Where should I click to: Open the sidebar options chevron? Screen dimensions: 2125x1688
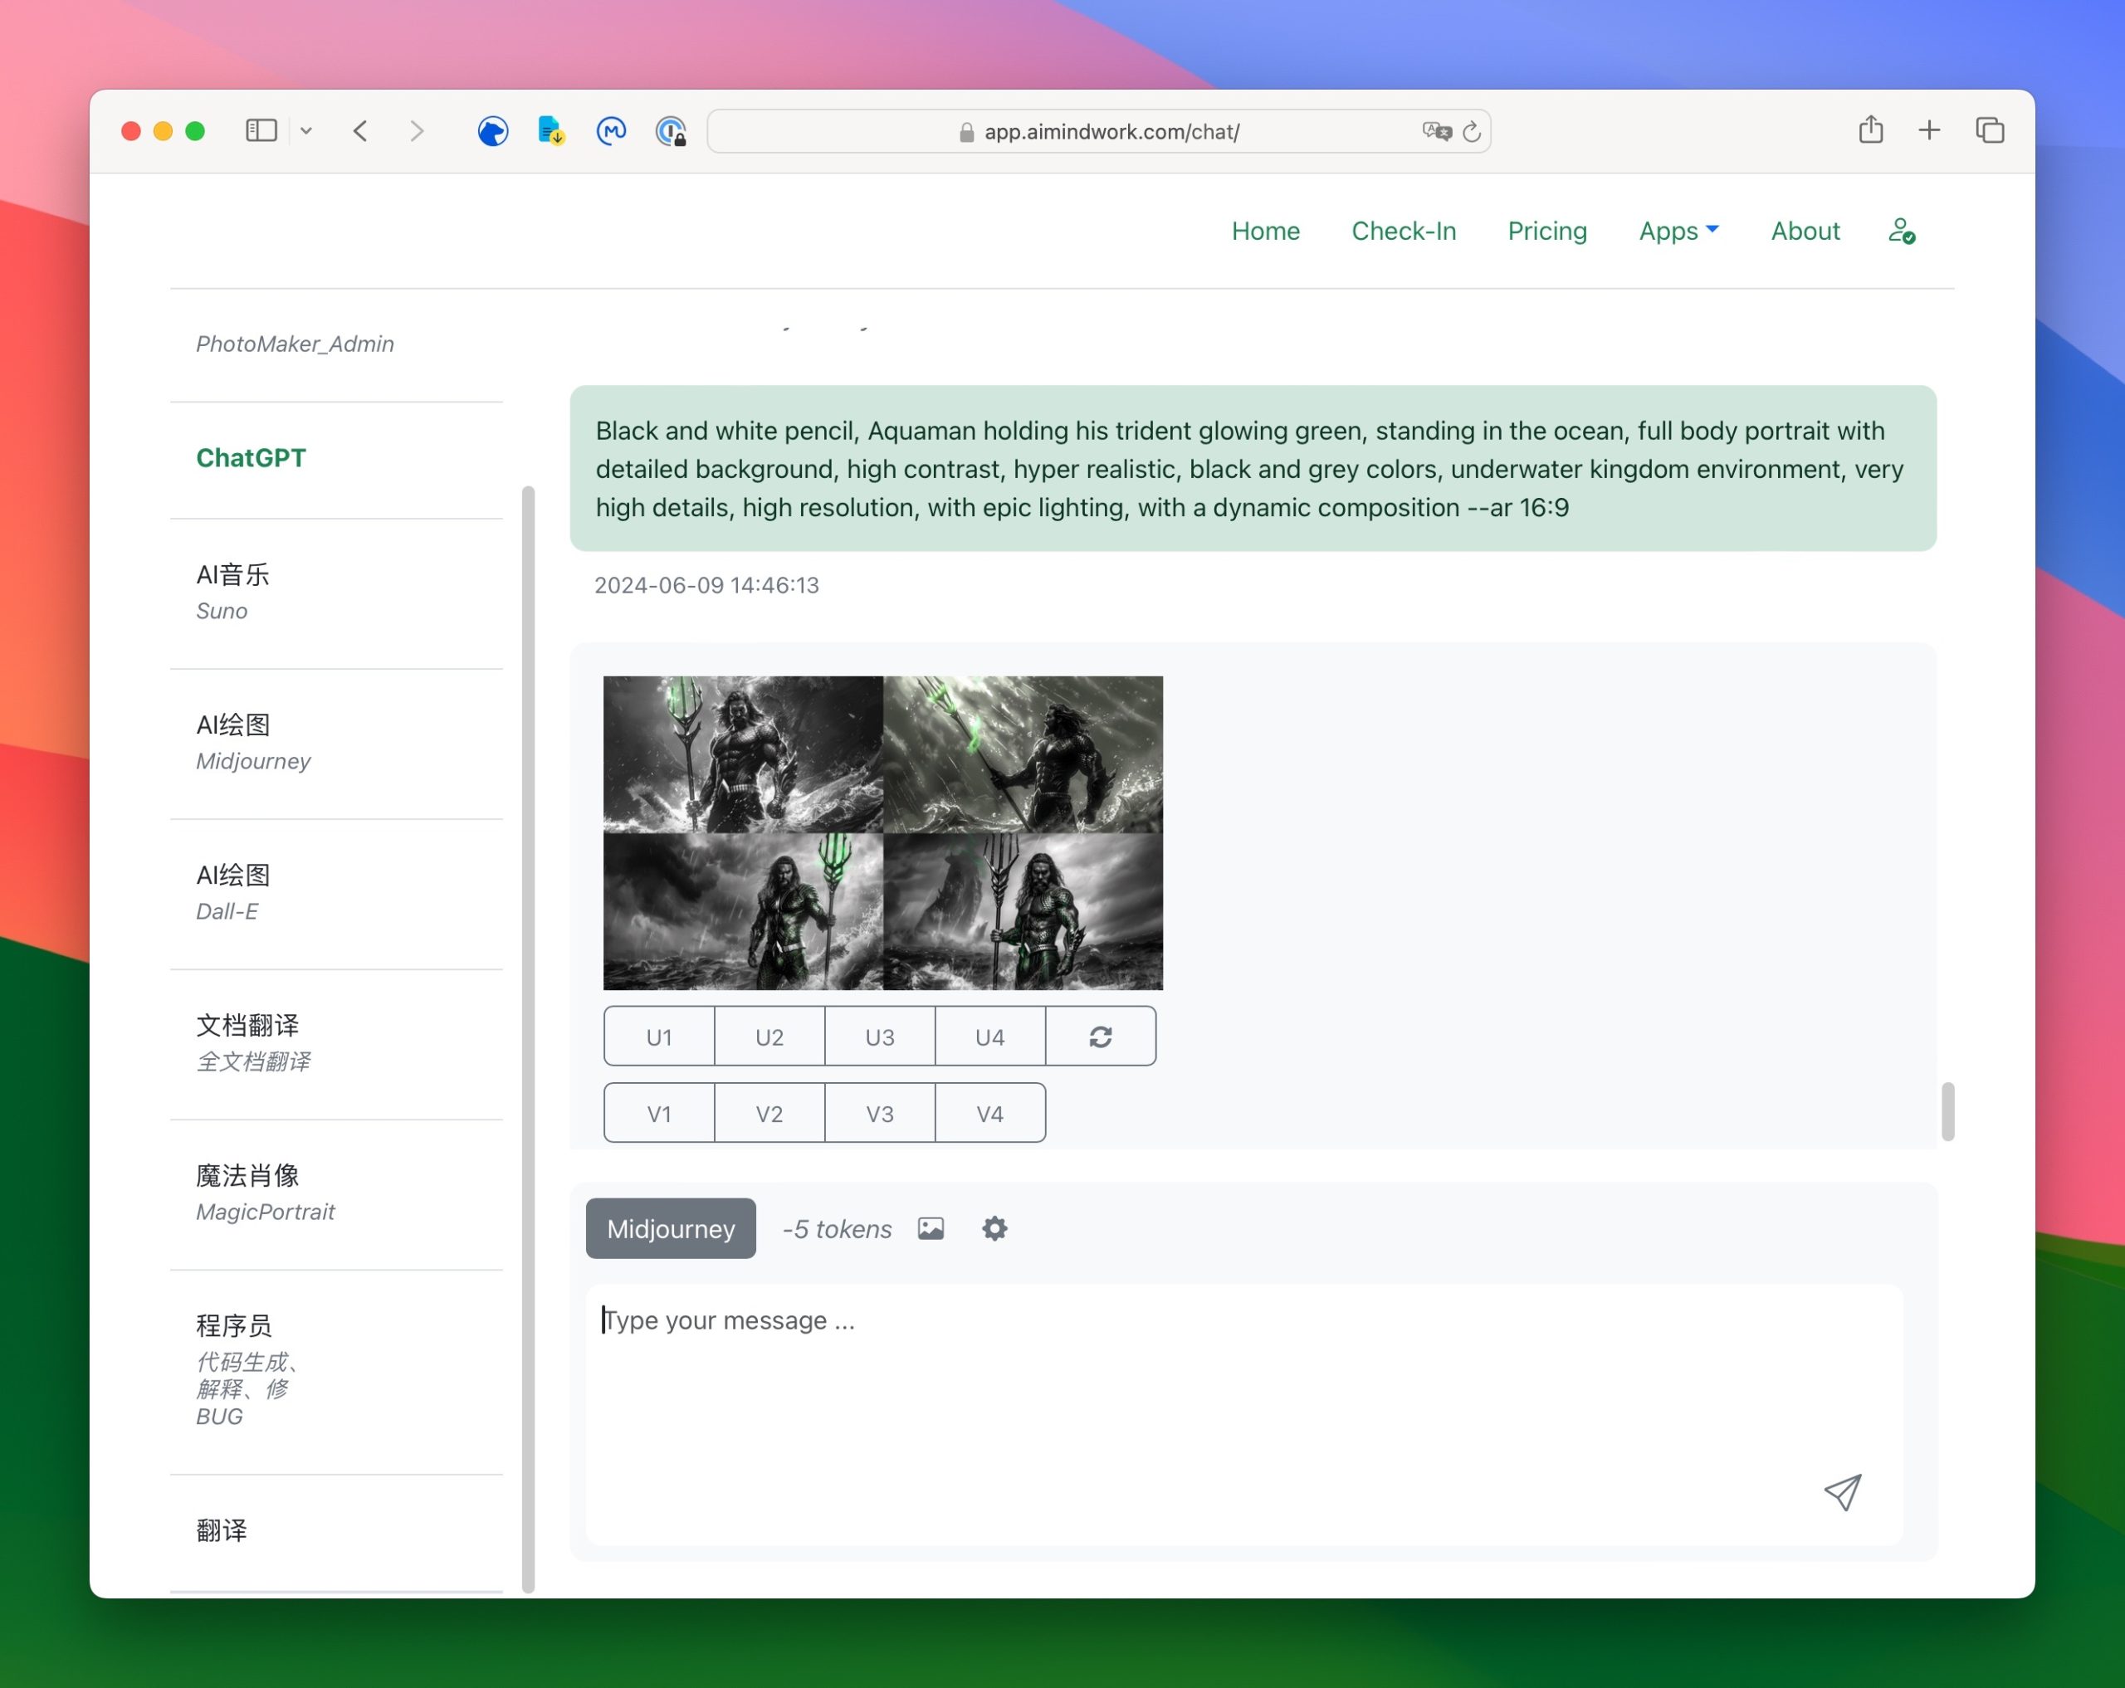pyautogui.click(x=306, y=130)
